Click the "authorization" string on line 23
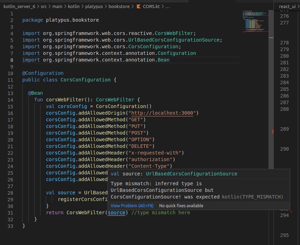Viewport: 300px width, 245px height. click(x=151, y=159)
